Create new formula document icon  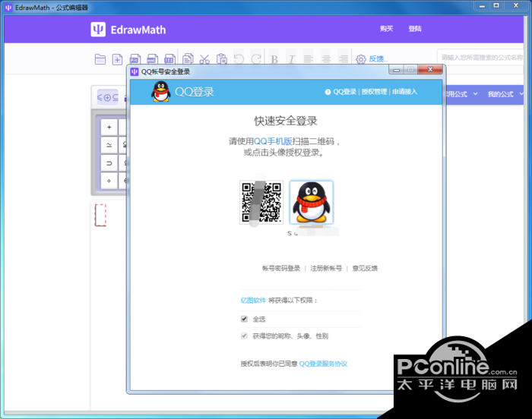(117, 60)
